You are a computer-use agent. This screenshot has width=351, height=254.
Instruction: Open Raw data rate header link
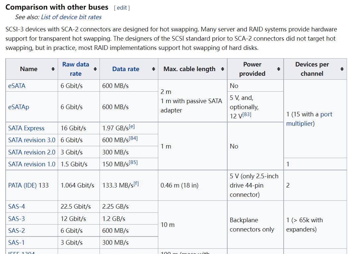click(76, 69)
